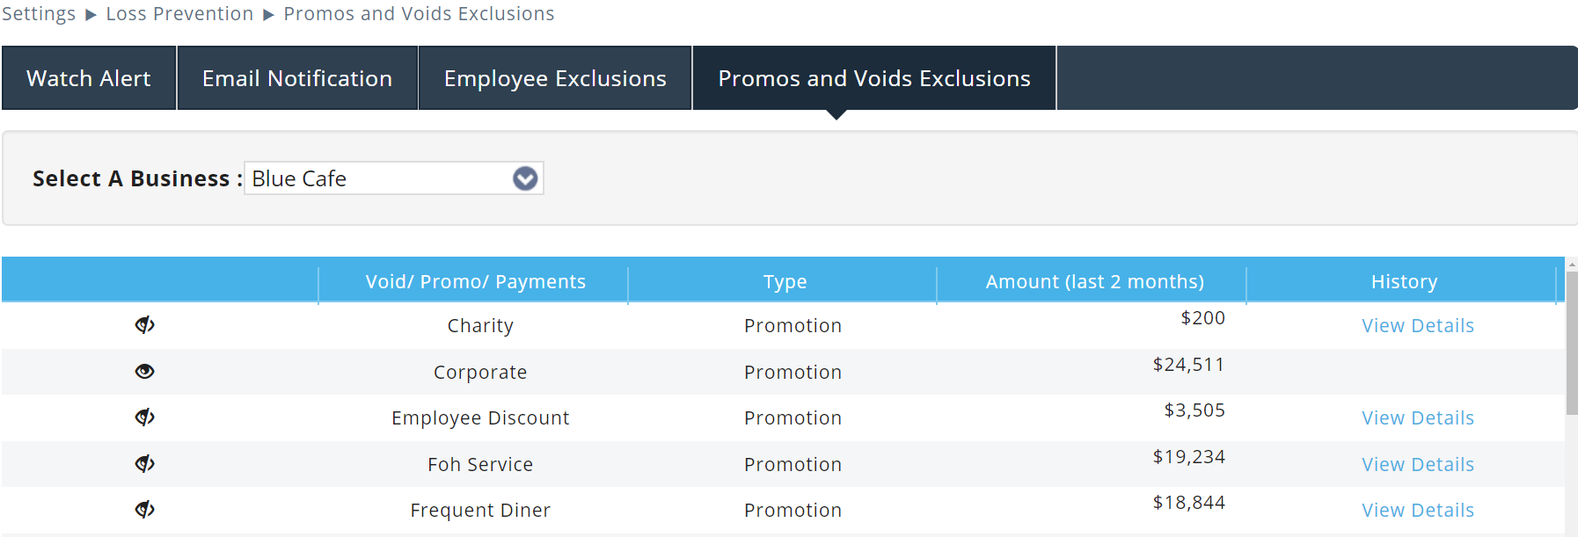Click the table's vertical scrollbar thumb
Screen dimensions: 1578x537
1571,343
